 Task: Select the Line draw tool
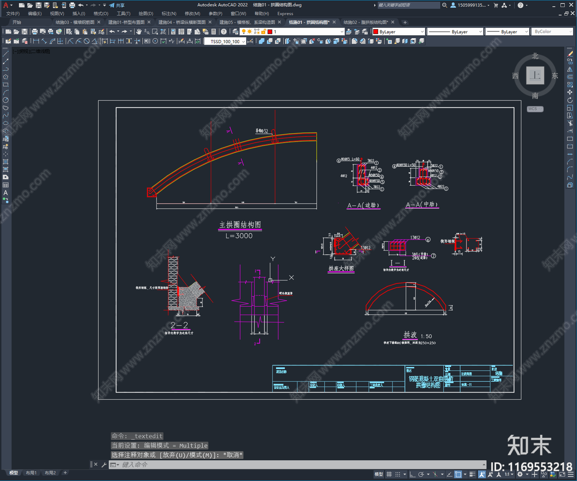click(x=5, y=54)
